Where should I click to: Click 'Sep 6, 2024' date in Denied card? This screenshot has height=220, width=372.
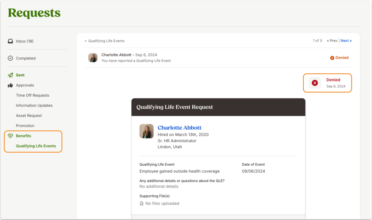coord(336,86)
